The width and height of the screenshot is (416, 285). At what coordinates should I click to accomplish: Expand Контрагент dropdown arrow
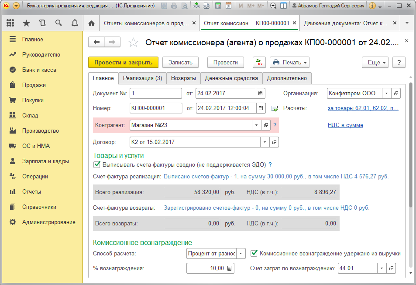(256, 125)
